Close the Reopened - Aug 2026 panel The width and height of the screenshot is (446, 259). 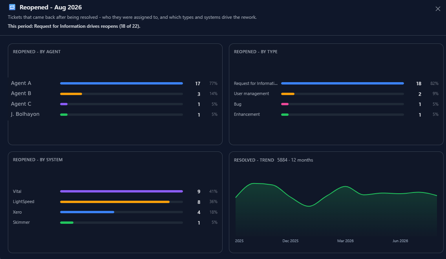tap(438, 9)
